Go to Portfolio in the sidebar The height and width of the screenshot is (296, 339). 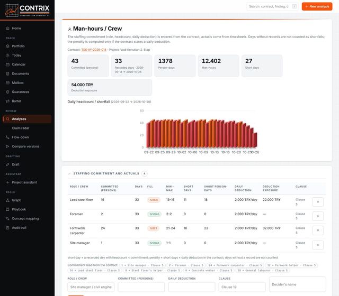[18, 46]
